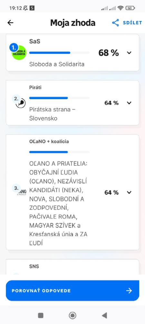This screenshot has height=324, width=145.
Task: Open the SaS green party logo
Action: point(19,52)
